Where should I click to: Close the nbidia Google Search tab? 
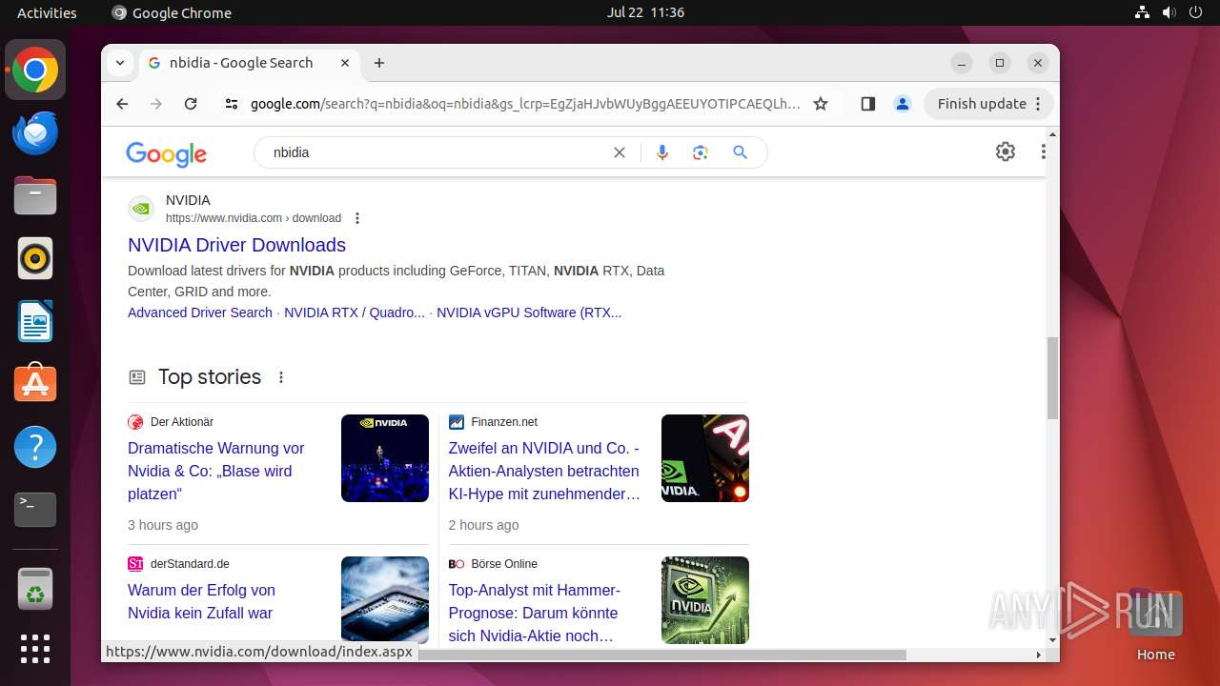pos(345,63)
